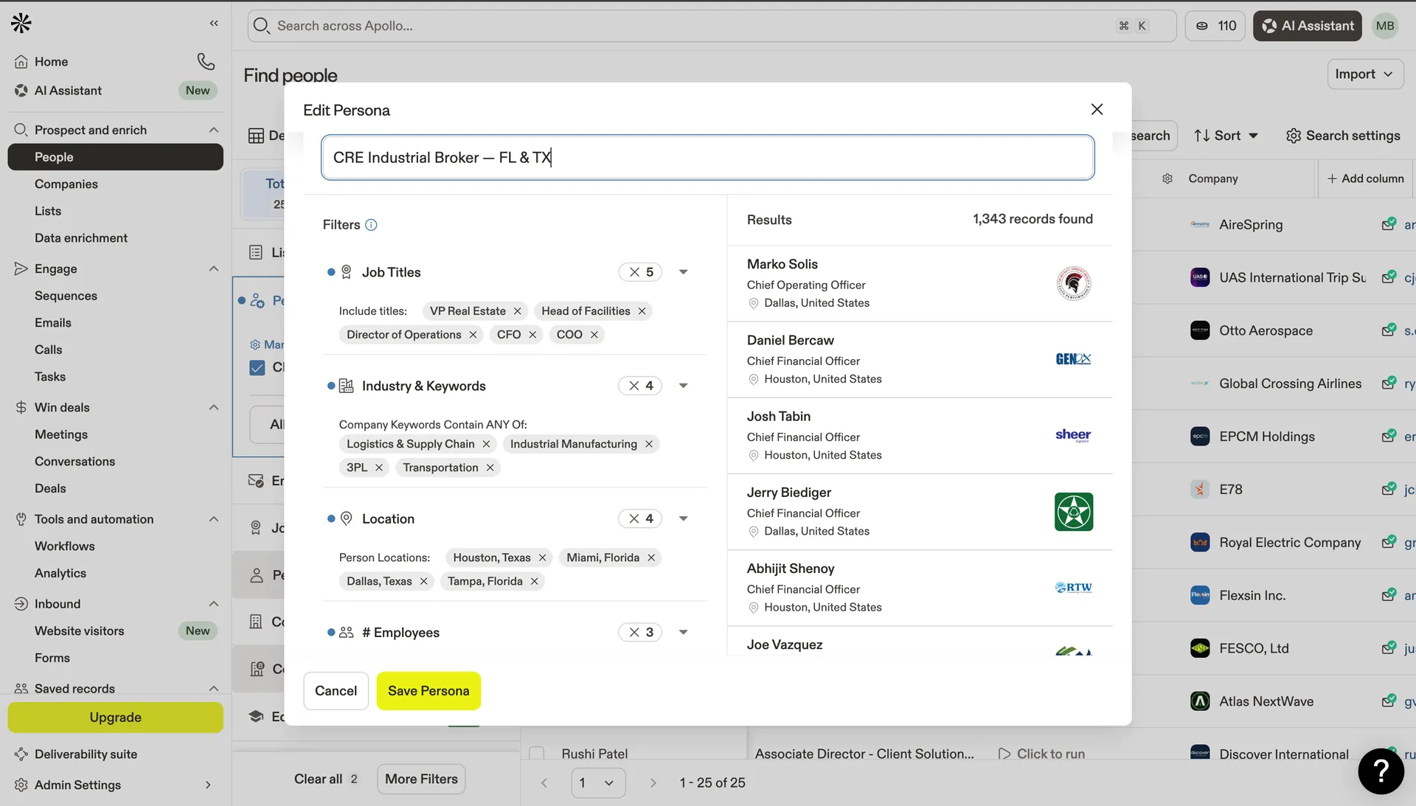Toggle the checked checkbox in the left panel
This screenshot has height=806, width=1416.
click(257, 367)
